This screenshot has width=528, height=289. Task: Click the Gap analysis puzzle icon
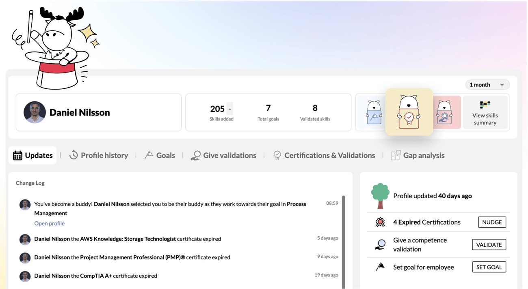tap(396, 155)
